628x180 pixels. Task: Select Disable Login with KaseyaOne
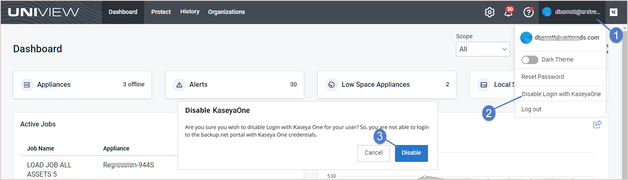[560, 94]
